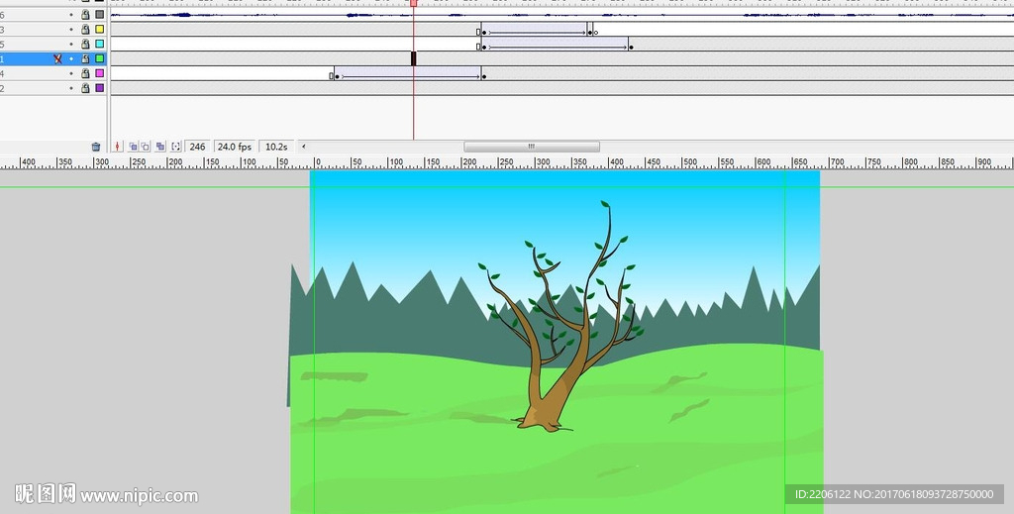This screenshot has height=514, width=1014.
Task: Click the red playhead marker on the frame ruler
Action: [x=413, y=3]
